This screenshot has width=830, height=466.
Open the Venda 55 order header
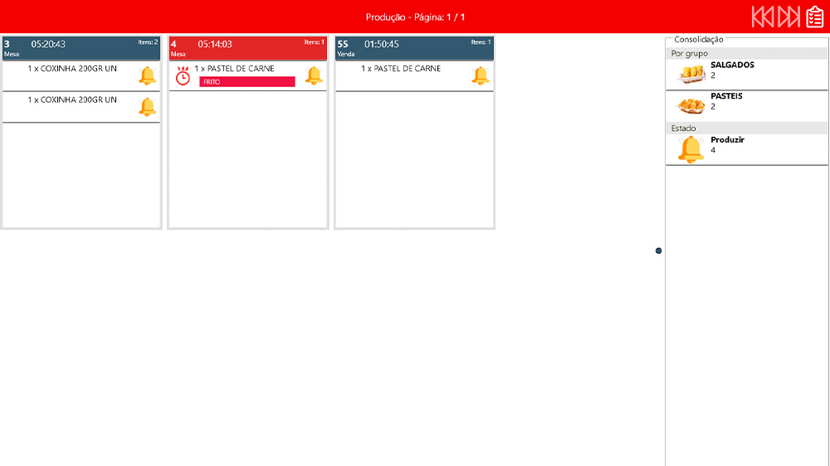[414, 47]
